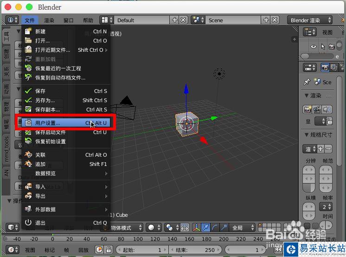Toggle outliner renderability camera icon

click(332, 47)
